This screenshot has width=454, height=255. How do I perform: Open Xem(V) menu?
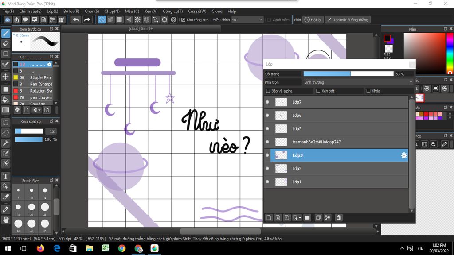151,11
